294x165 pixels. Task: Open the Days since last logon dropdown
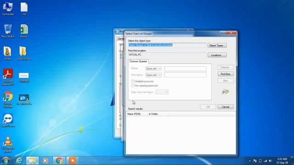coord(162,92)
